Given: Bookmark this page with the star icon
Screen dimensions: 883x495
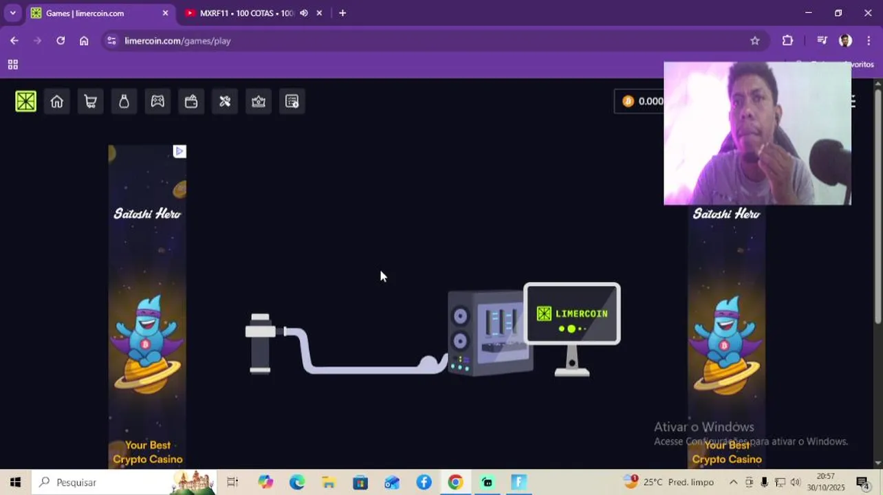Looking at the screenshot, I should (x=755, y=41).
